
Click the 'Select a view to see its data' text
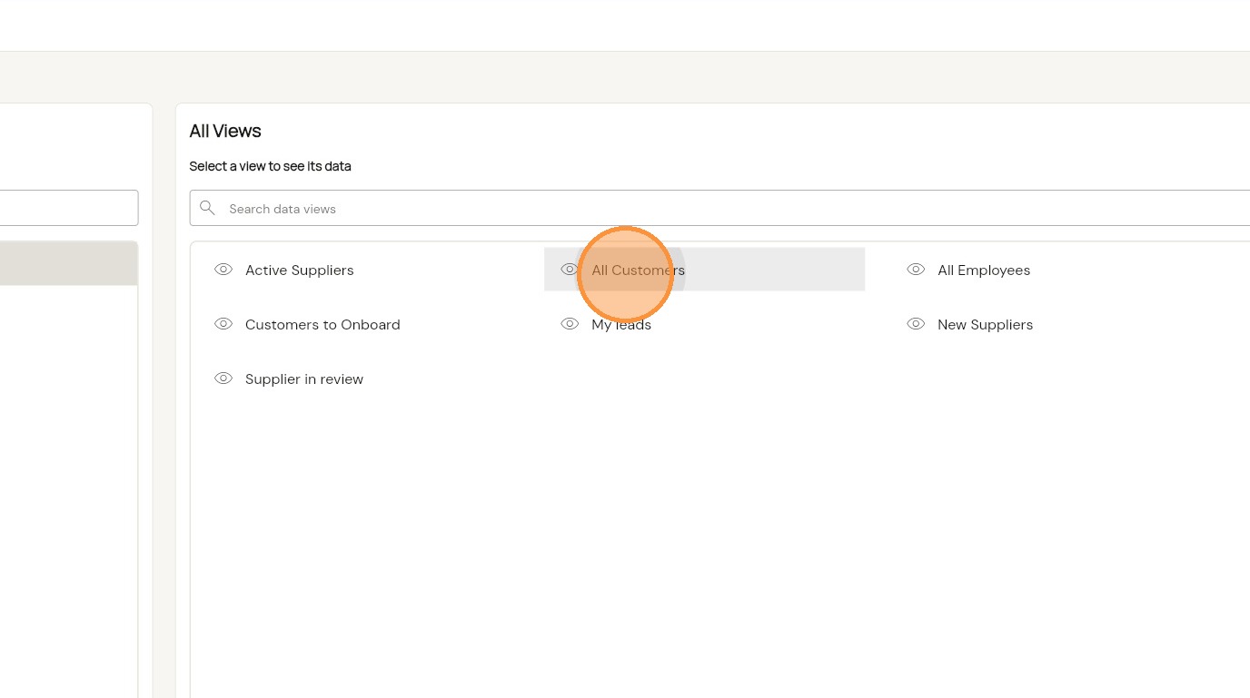click(270, 166)
